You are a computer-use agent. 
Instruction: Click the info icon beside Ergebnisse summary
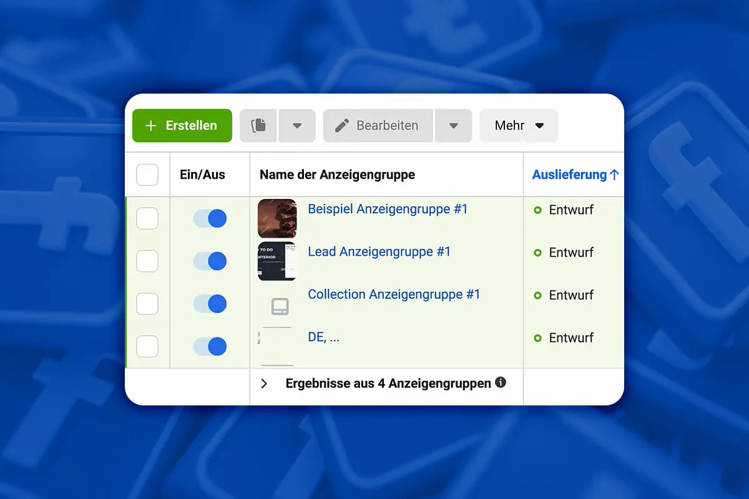(x=501, y=382)
